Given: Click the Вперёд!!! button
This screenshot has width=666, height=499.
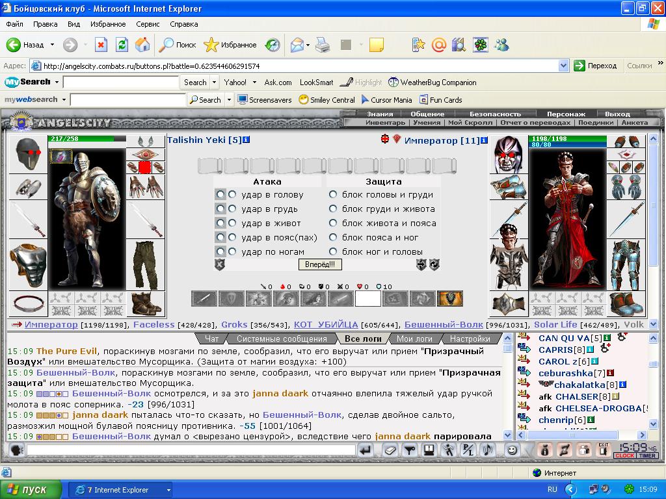Looking at the screenshot, I should 320,264.
